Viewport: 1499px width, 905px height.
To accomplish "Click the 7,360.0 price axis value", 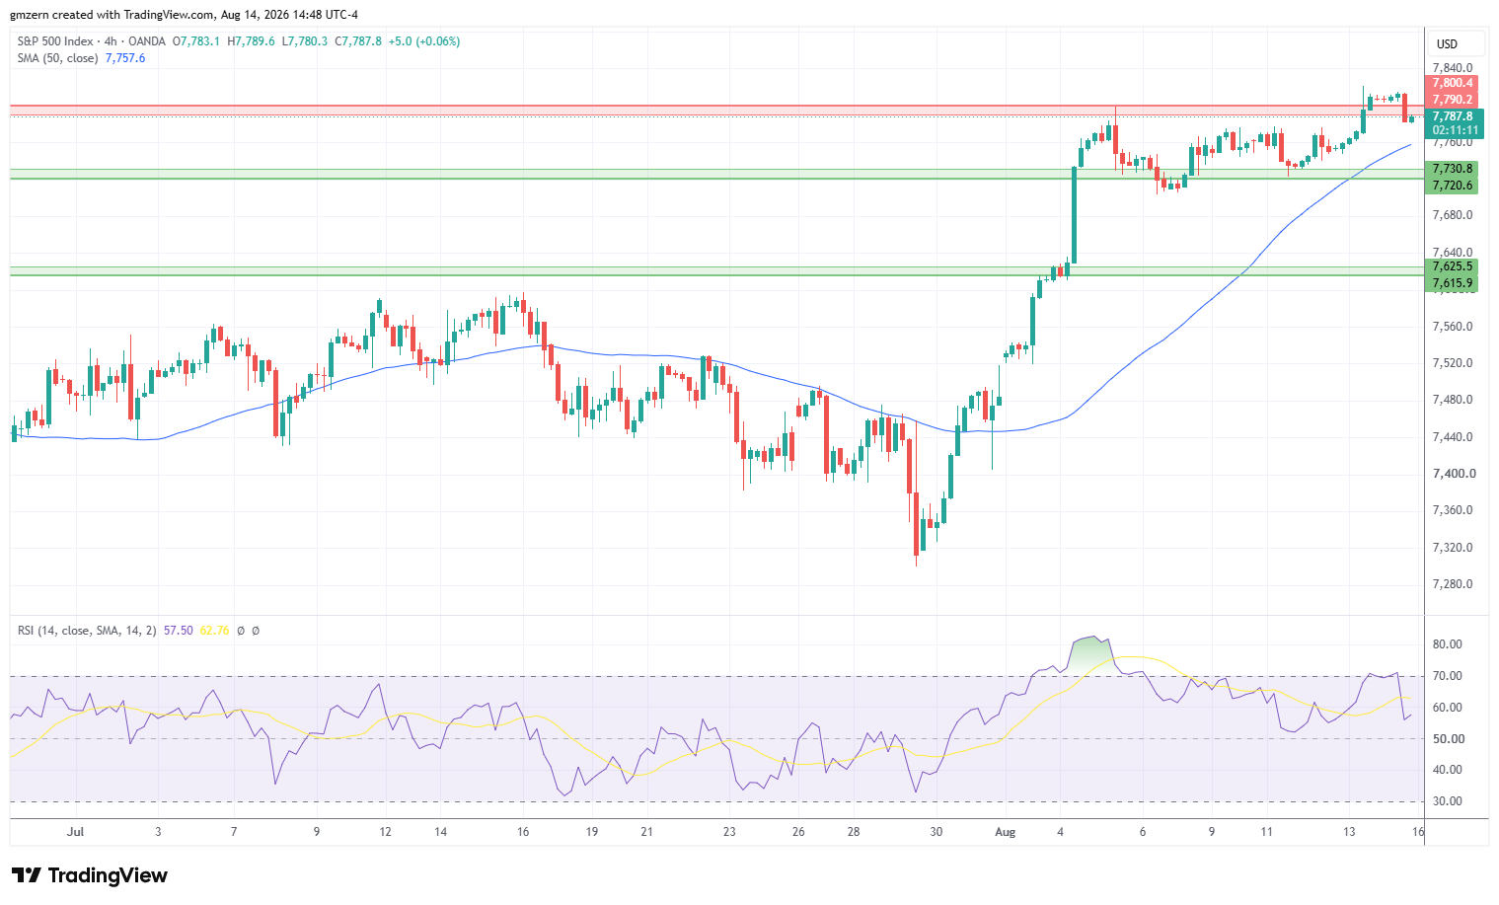I will click(1453, 510).
